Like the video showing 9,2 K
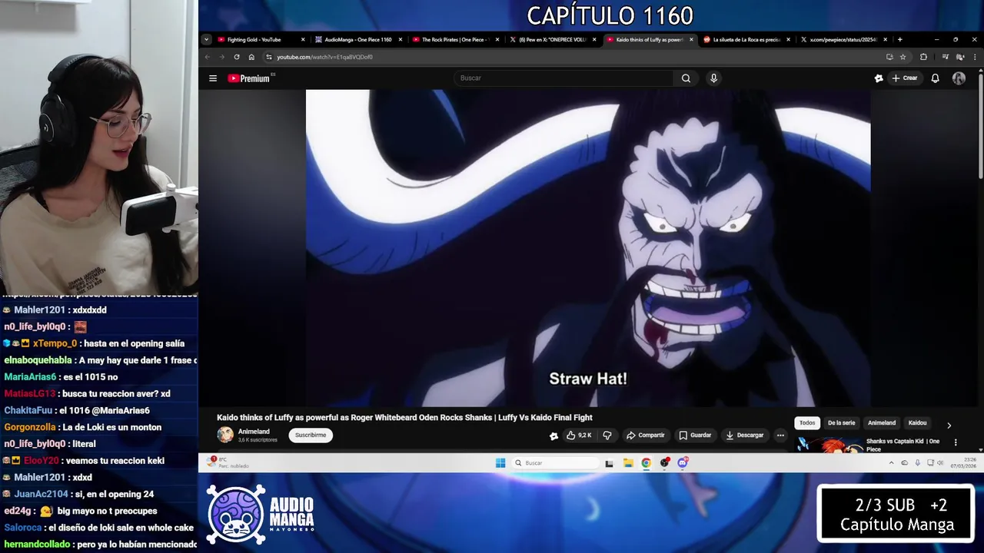This screenshot has height=553, width=984. point(578,435)
